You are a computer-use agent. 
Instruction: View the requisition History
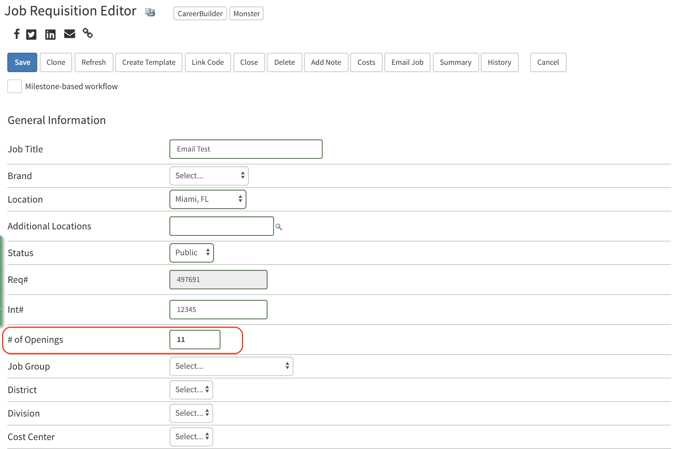499,62
